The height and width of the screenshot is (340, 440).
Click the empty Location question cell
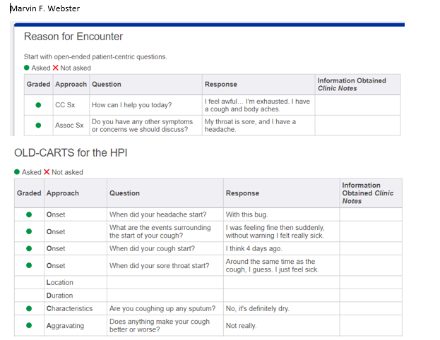click(x=165, y=282)
